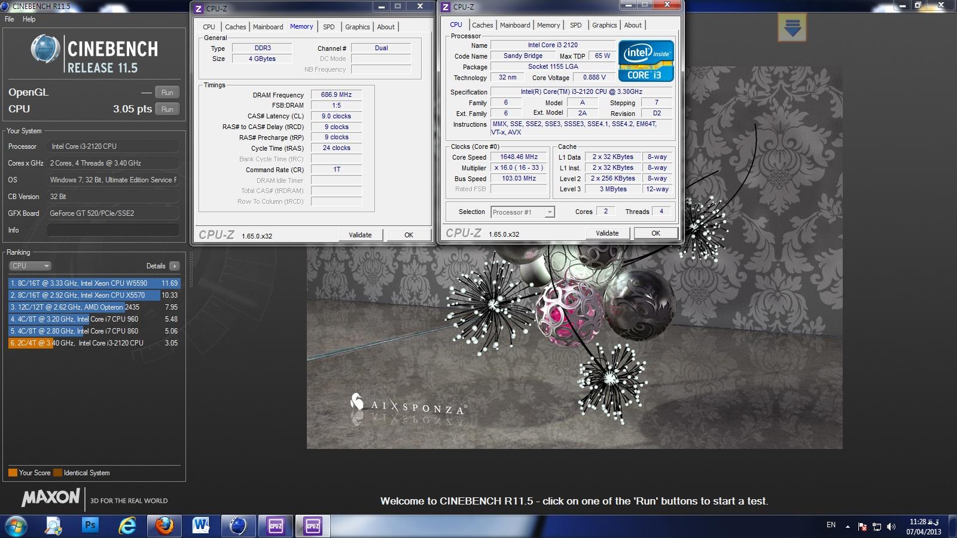Click the Info text field

click(113, 230)
